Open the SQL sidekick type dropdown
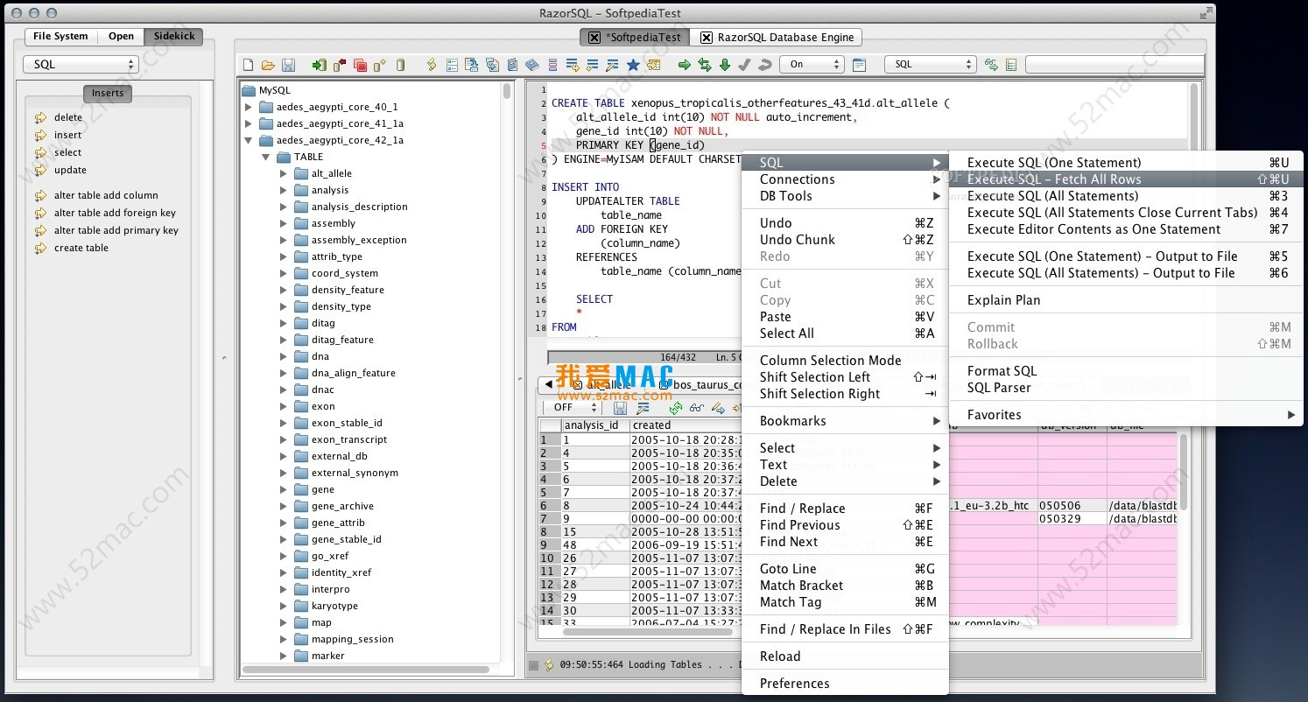Image resolution: width=1308 pixels, height=702 pixels. pos(81,64)
